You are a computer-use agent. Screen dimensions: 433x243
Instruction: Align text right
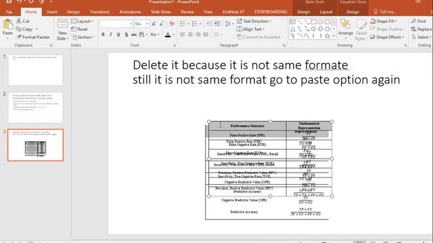(x=198, y=34)
